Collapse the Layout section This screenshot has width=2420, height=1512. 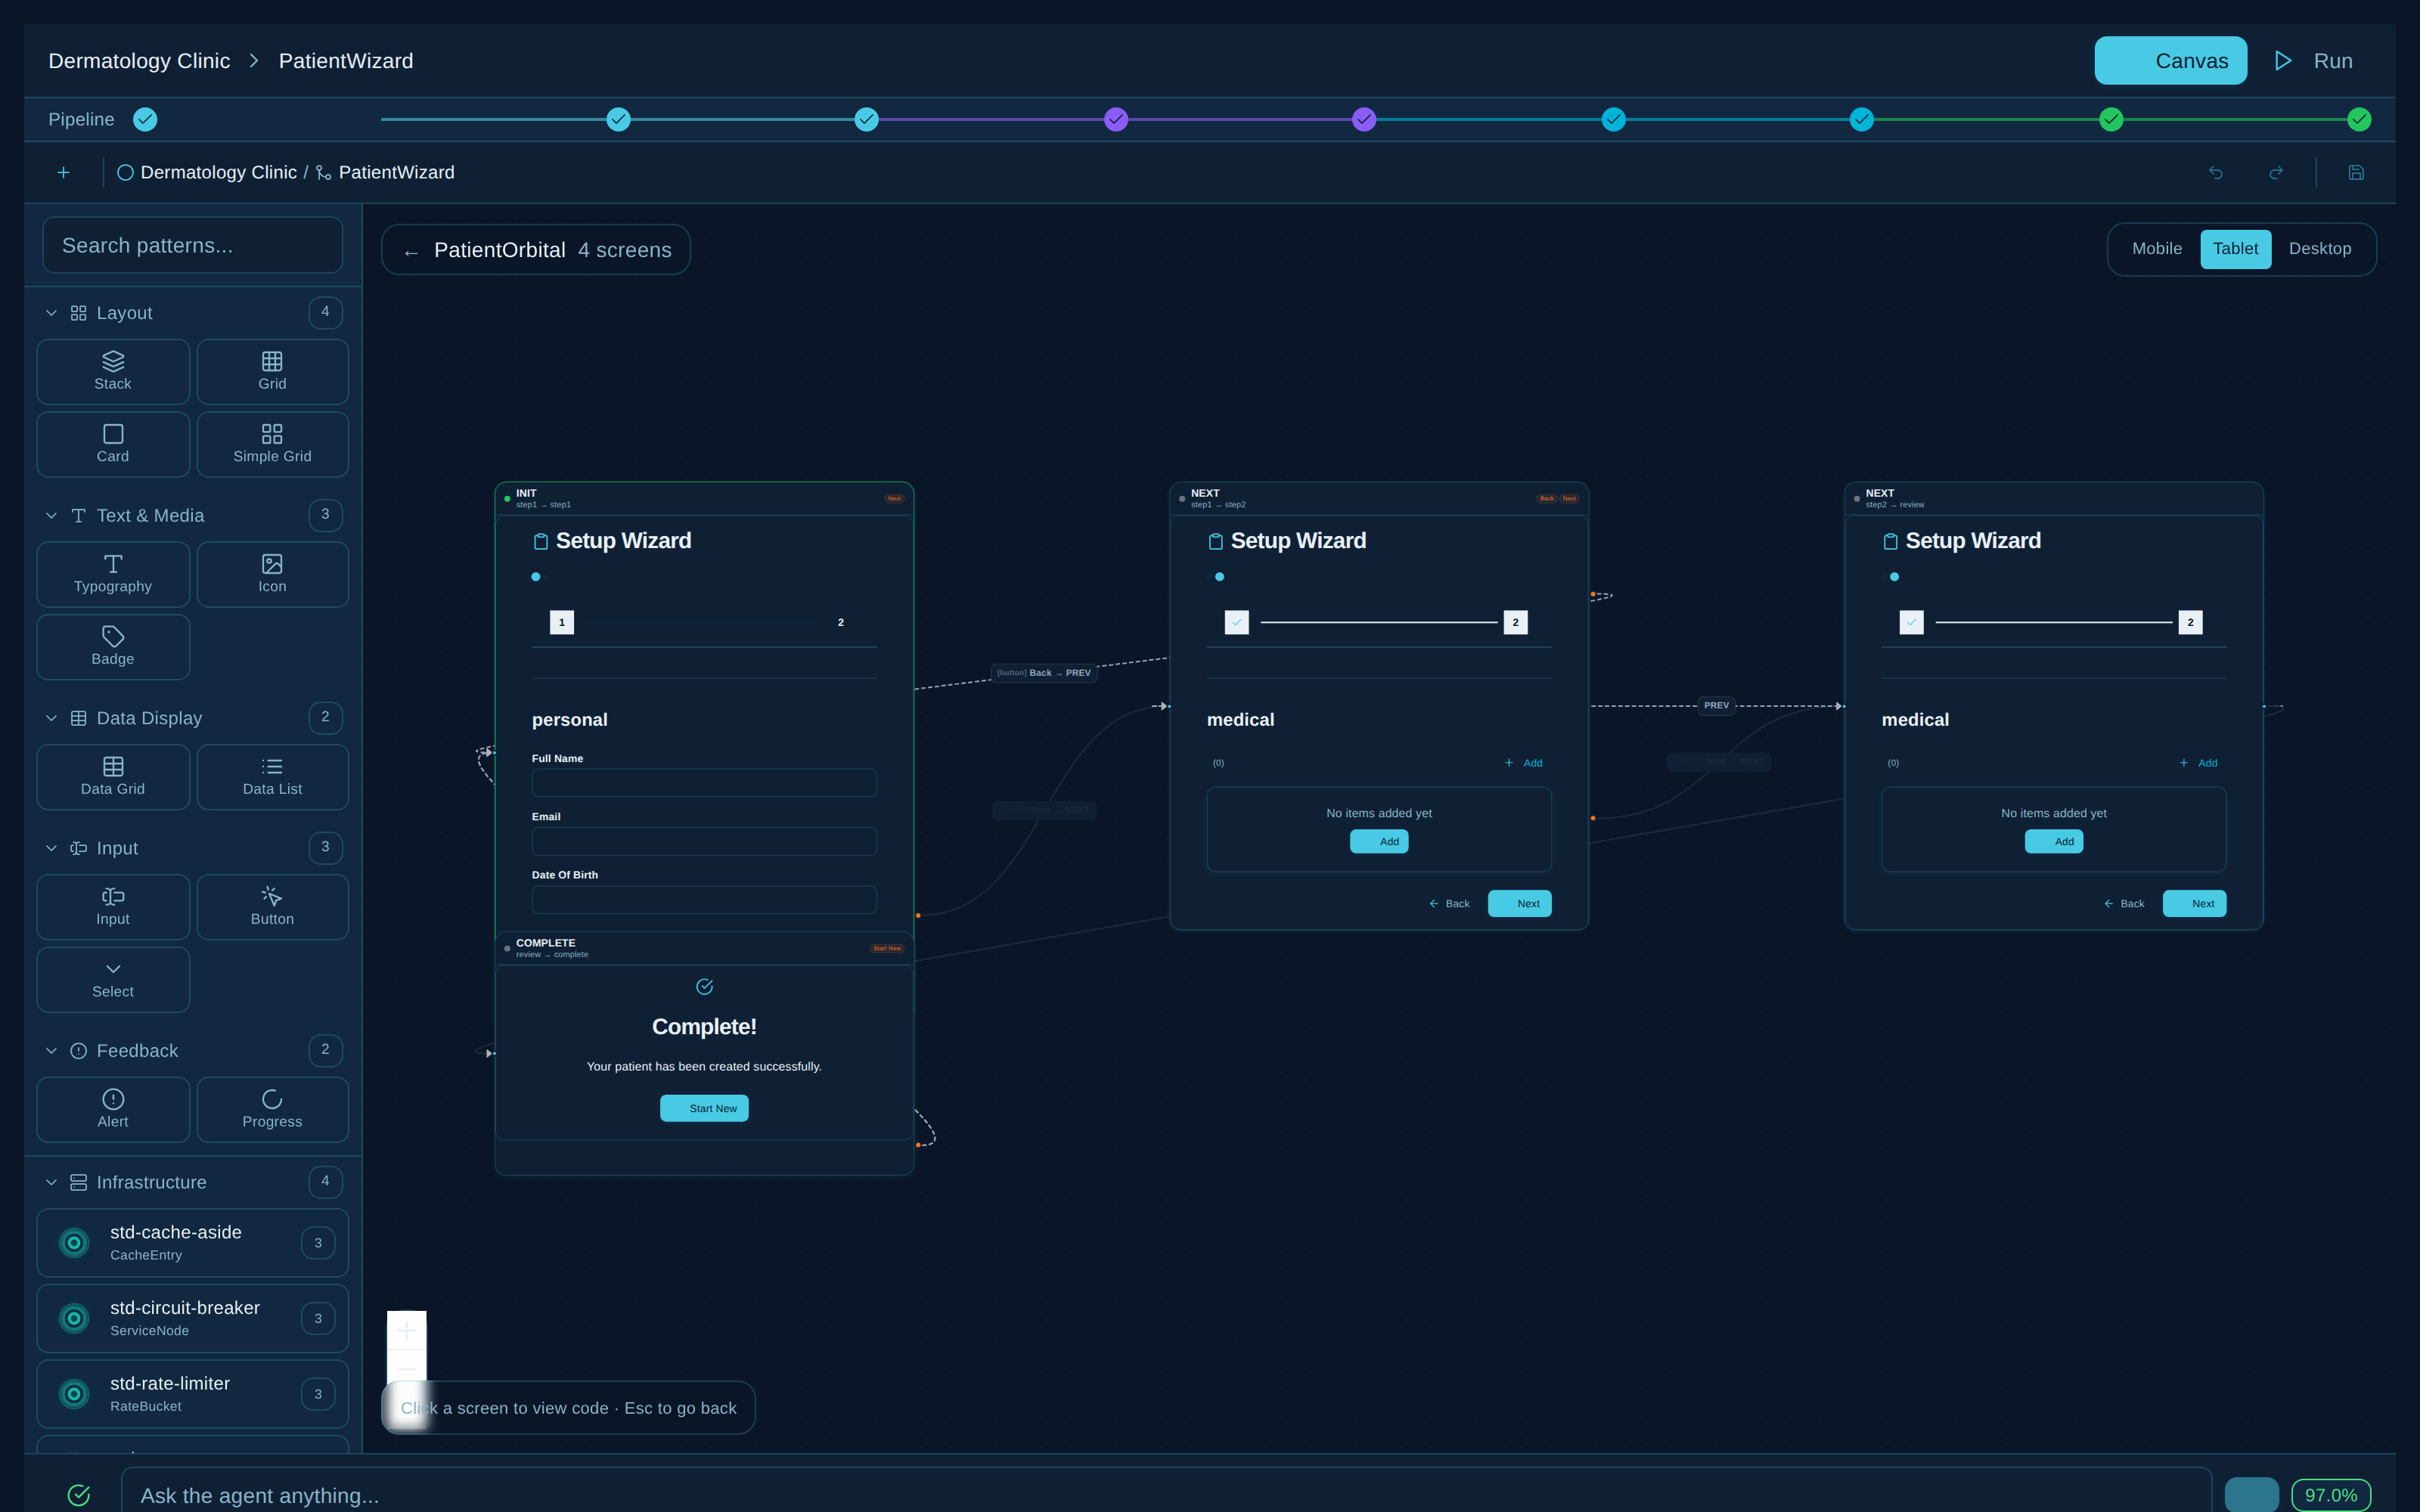51,313
